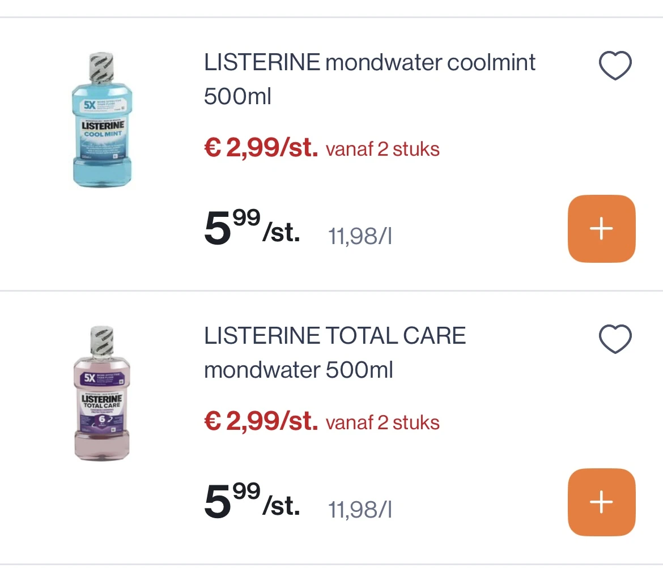Select the € 2,99/st multi-buy price on coolmint
663x568 pixels.
point(261,148)
